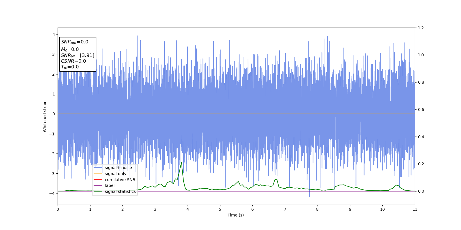Click the right axis tick label 0.6
This screenshot has width=461, height=230.
(421, 110)
